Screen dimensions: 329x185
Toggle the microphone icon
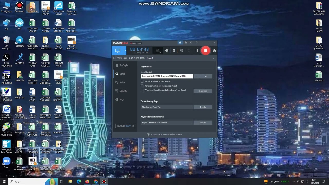point(174,51)
